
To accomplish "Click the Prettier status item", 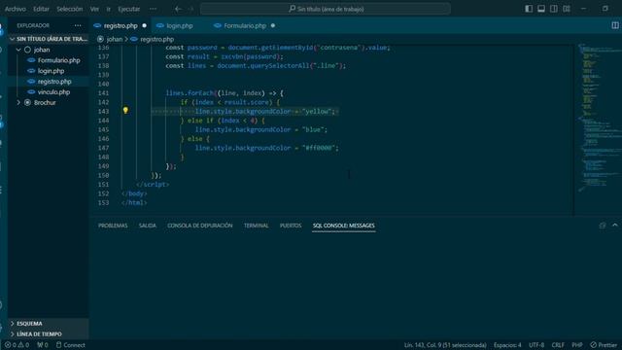I will click(x=604, y=345).
